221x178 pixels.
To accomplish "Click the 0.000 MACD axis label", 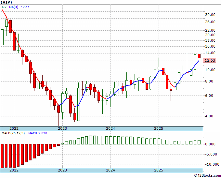I will [x=210, y=144].
